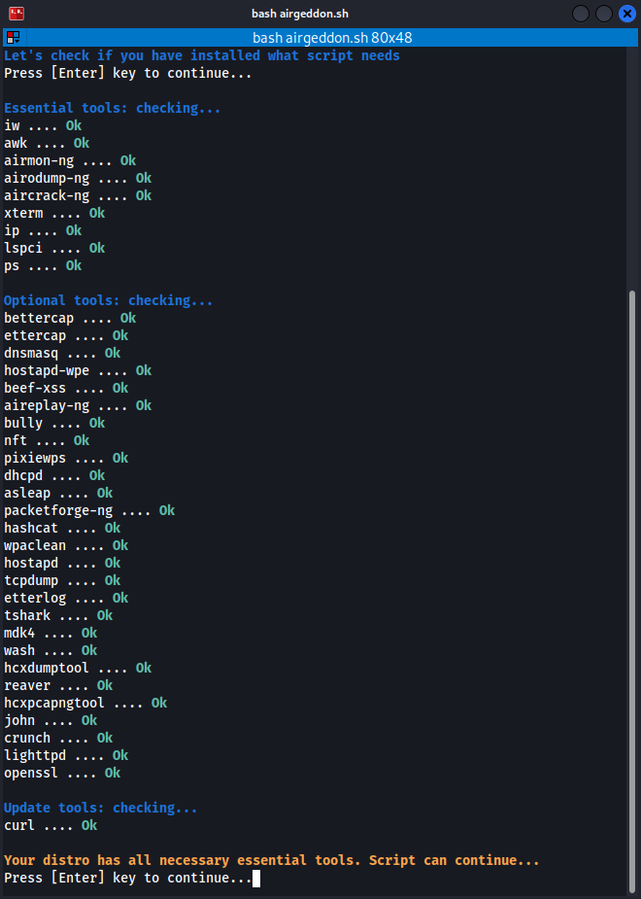641x899 pixels.
Task: Click 'Let's check if you have installed' line
Action: click(x=202, y=55)
